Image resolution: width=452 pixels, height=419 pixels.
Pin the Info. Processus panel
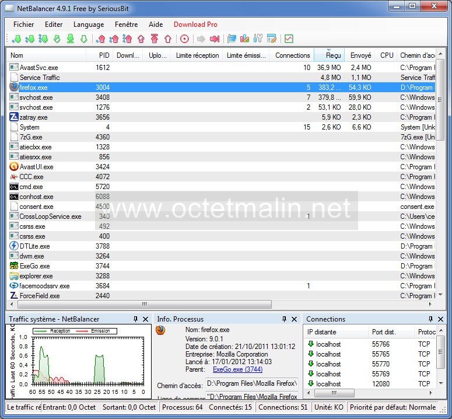(x=284, y=319)
